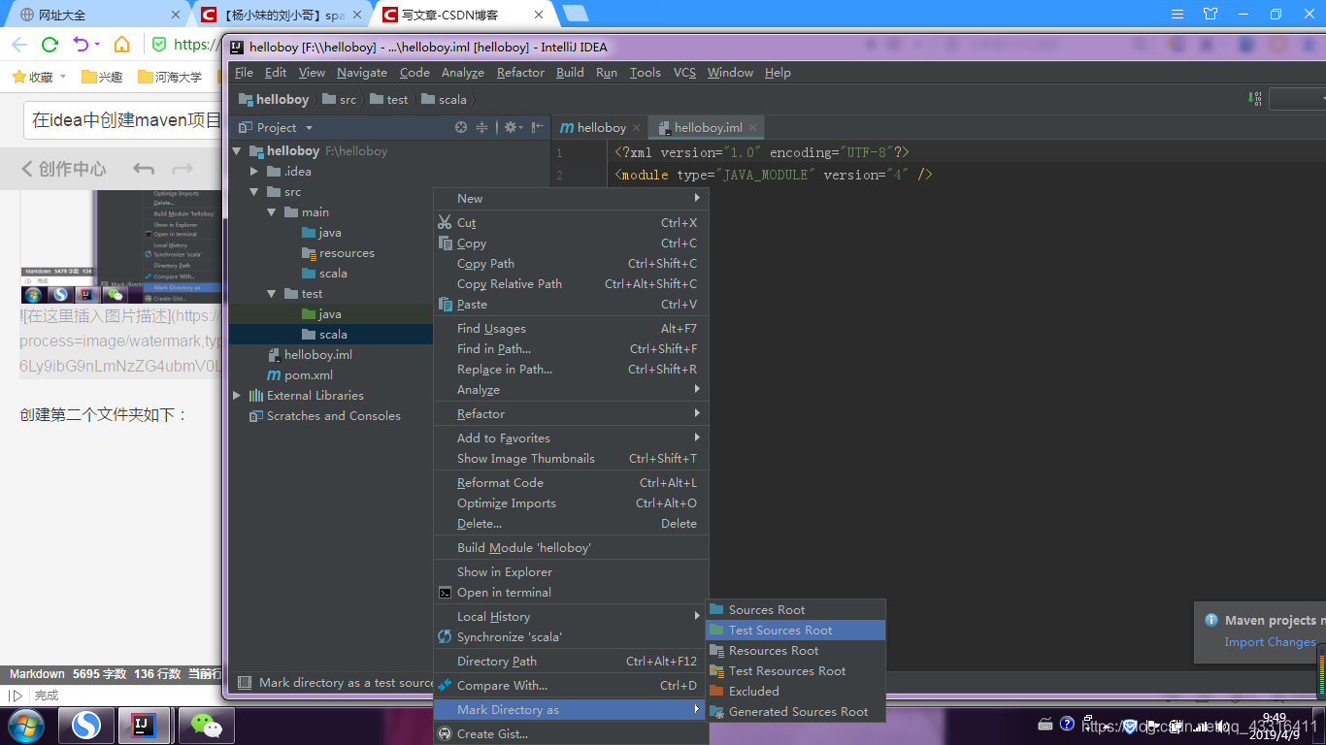Click the GitHub icon beside Create Gist
This screenshot has height=745, width=1326.
(x=445, y=733)
